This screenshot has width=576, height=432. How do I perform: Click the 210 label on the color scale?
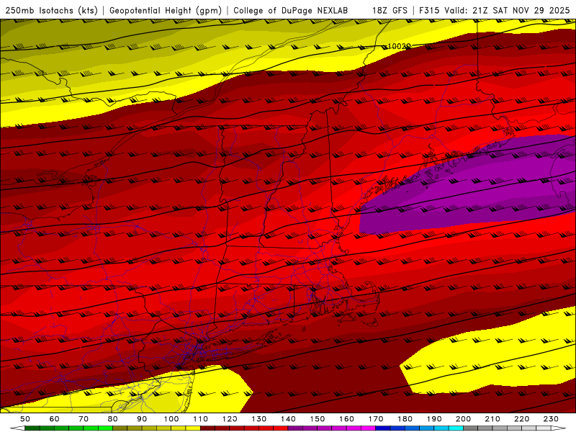click(492, 419)
